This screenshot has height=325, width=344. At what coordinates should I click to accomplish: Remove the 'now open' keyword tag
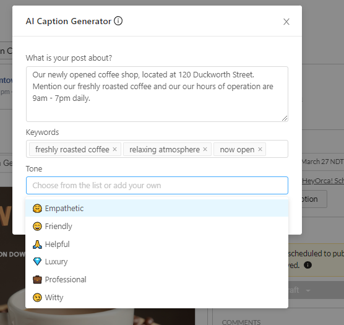[260, 149]
